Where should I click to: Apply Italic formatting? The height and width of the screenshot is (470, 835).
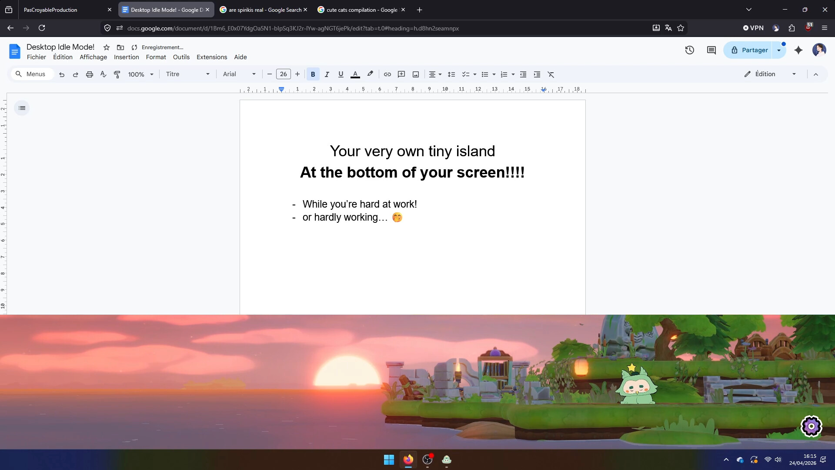coord(327,74)
